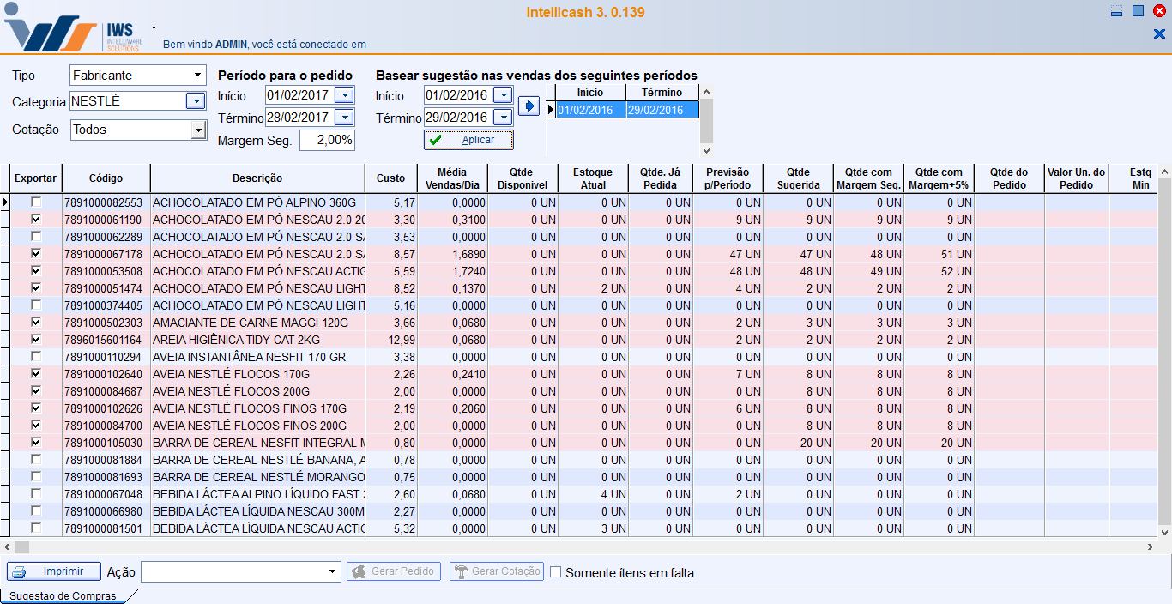Click the Descrição column header
1172x604 pixels.
(x=257, y=178)
